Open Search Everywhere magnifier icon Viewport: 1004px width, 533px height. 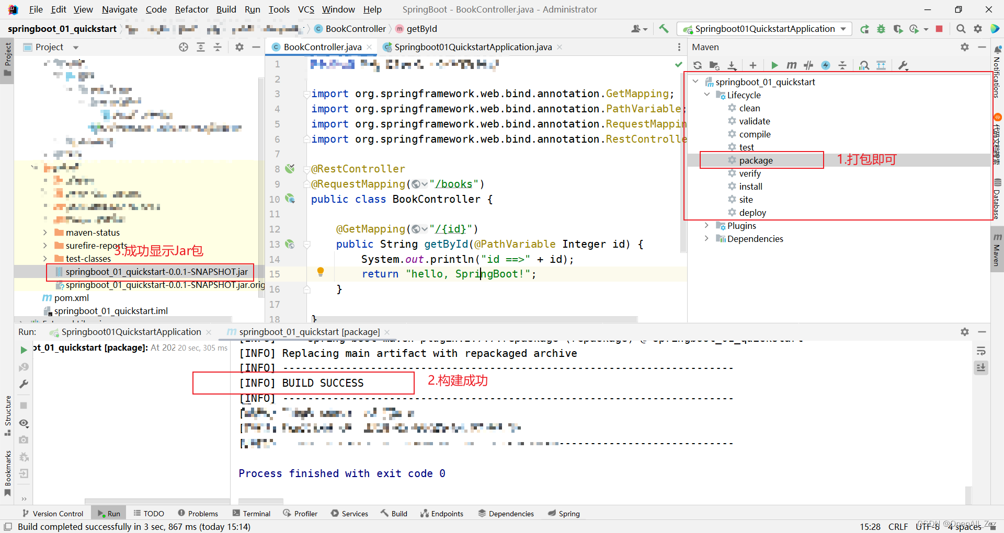click(x=961, y=29)
